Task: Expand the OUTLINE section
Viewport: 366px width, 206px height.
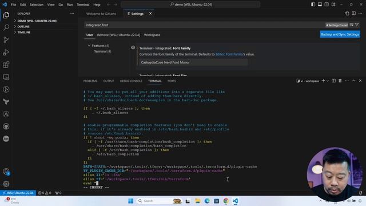Action: click(23, 27)
